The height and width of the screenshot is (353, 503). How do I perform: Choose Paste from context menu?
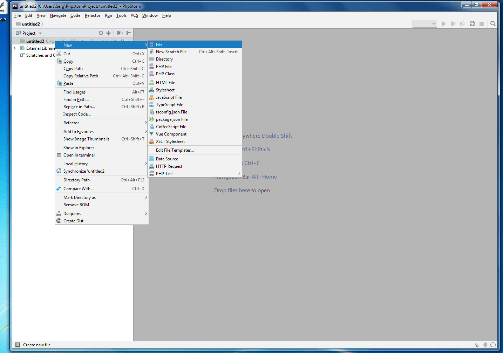coord(102,83)
